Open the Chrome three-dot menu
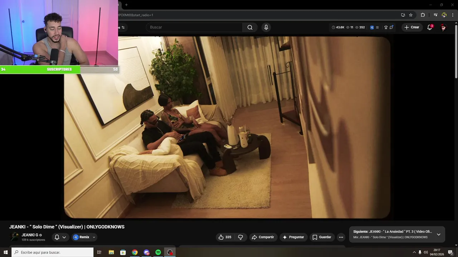 pos(453,15)
